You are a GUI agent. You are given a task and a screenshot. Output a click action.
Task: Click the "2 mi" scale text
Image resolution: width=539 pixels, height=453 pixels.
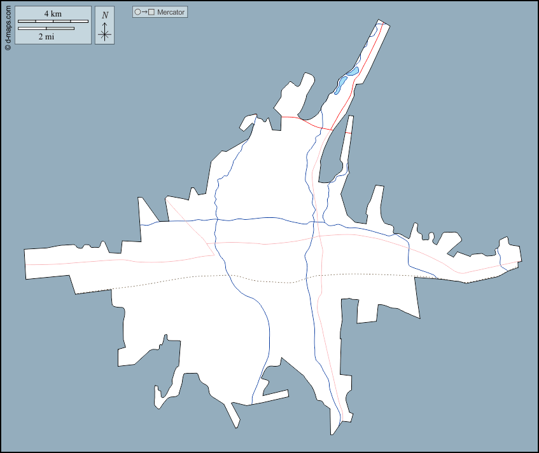(x=46, y=36)
